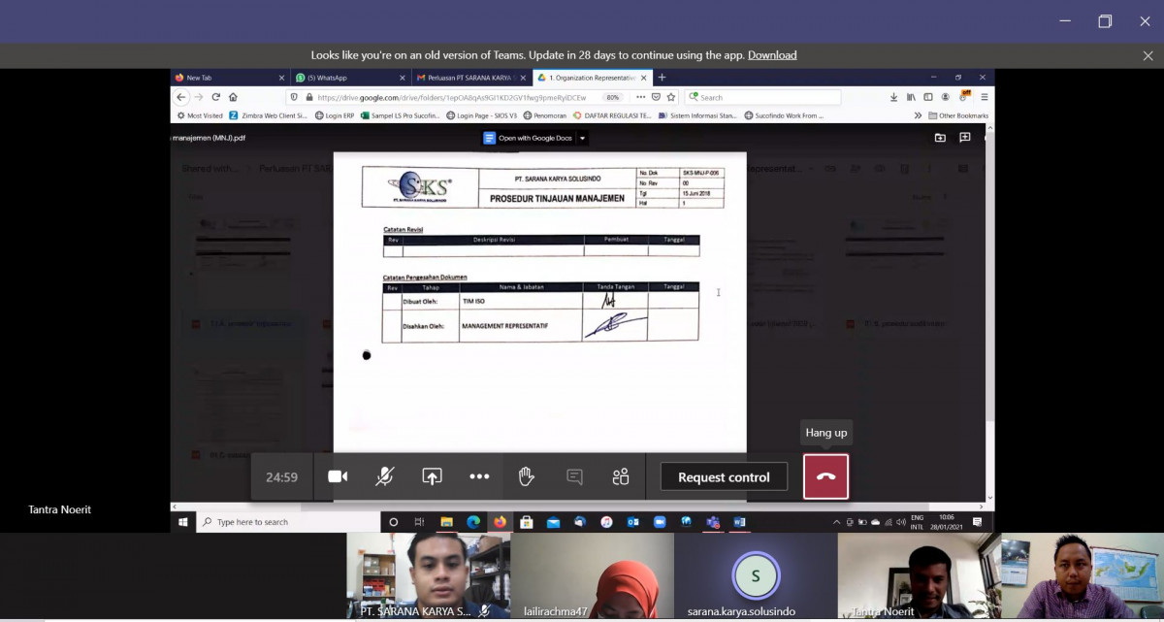This screenshot has width=1164, height=622.
Task: Open Microsoft Store from the taskbar
Action: [x=527, y=522]
